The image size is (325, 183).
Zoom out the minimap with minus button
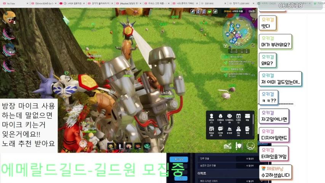coord(241,44)
